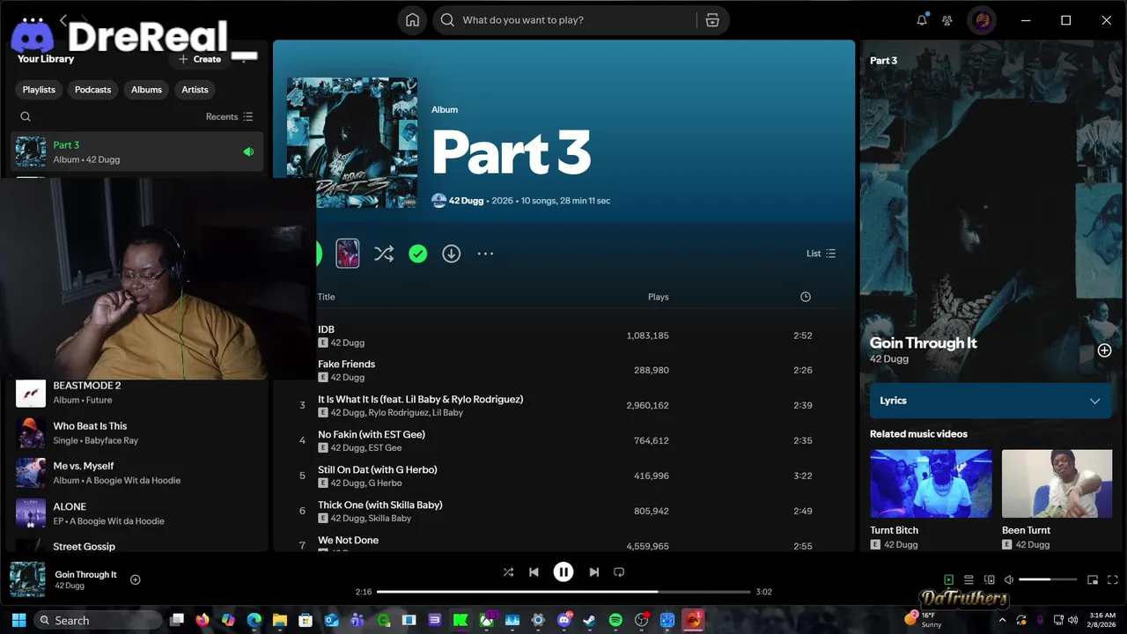This screenshot has height=634, width=1127.
Task: Open Connect to a device
Action: click(x=989, y=579)
